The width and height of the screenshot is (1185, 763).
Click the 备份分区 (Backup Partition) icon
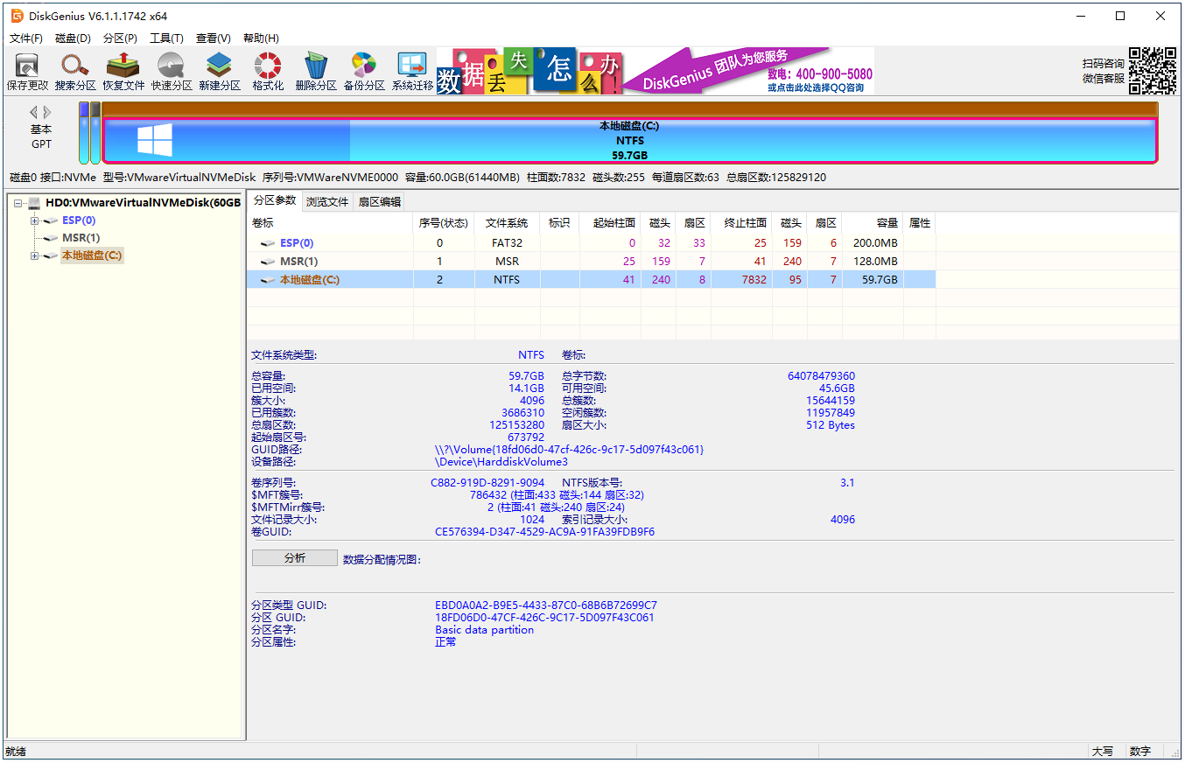point(363,70)
